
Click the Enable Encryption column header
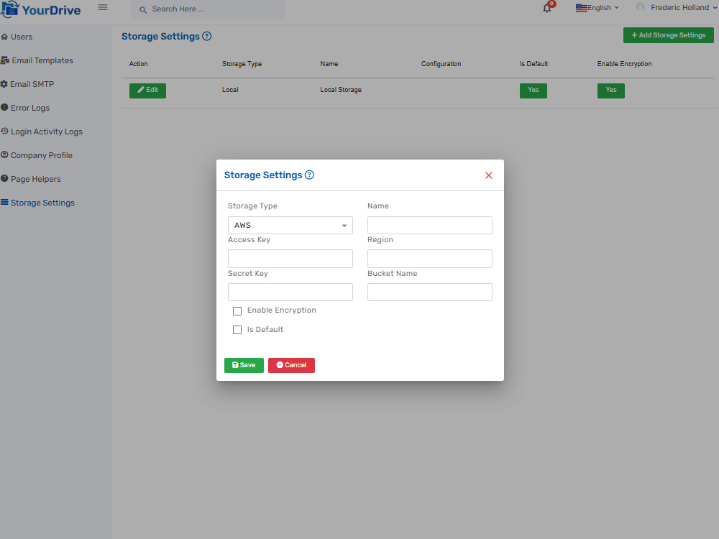click(624, 64)
